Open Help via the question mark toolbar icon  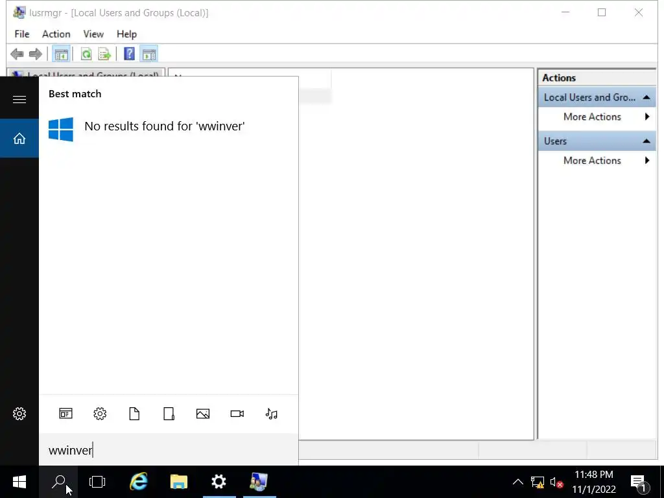click(x=129, y=54)
